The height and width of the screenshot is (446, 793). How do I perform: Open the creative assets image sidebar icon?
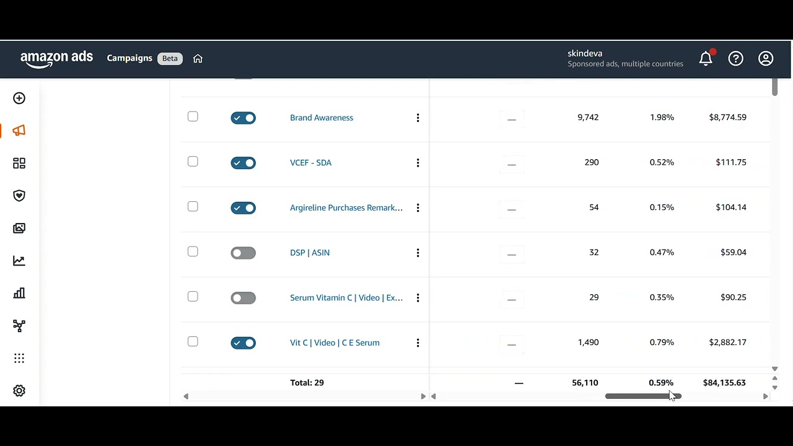19,228
